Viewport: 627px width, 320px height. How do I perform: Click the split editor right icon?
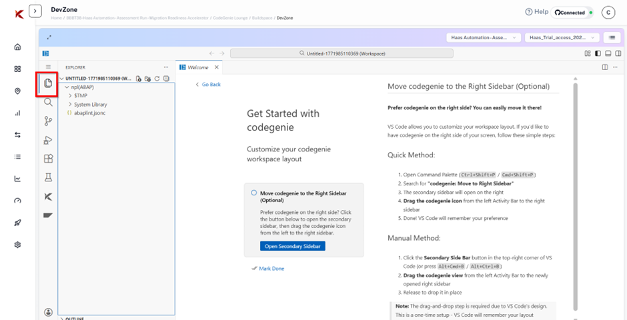[605, 67]
